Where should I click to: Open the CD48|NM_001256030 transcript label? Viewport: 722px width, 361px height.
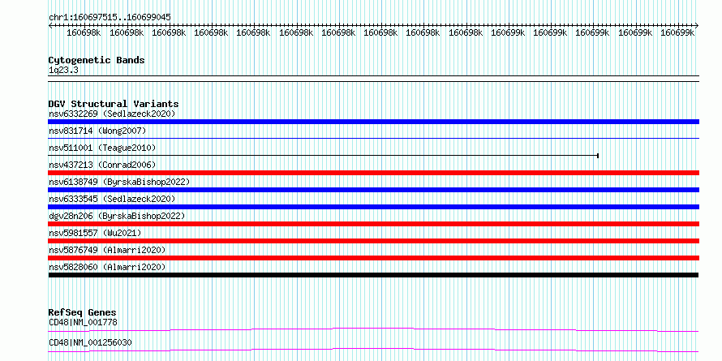[90, 343]
